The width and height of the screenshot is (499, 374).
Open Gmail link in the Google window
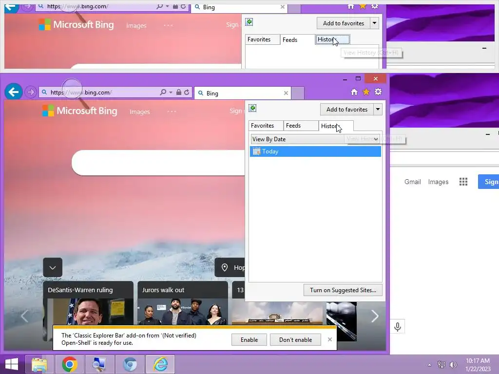pyautogui.click(x=412, y=182)
